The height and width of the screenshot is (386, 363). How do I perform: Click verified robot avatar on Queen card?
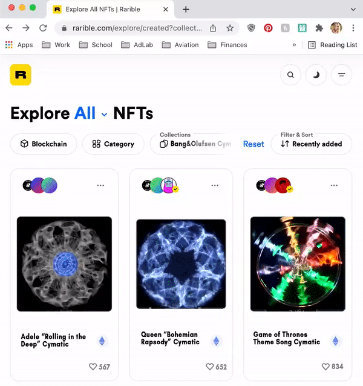click(169, 185)
